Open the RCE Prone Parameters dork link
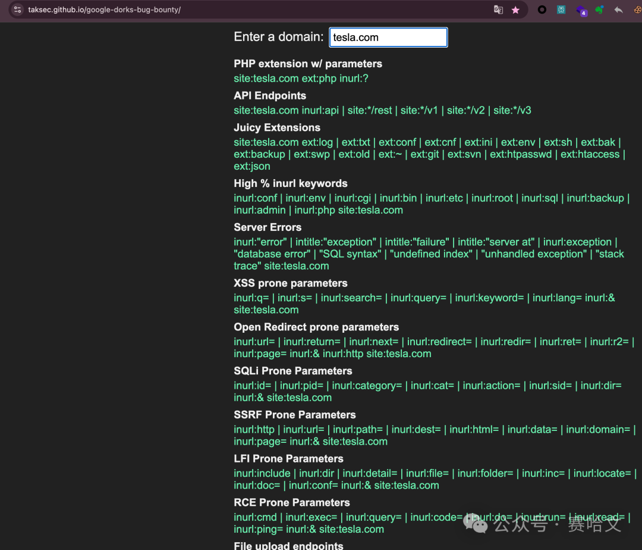This screenshot has height=550, width=642. coord(432,523)
